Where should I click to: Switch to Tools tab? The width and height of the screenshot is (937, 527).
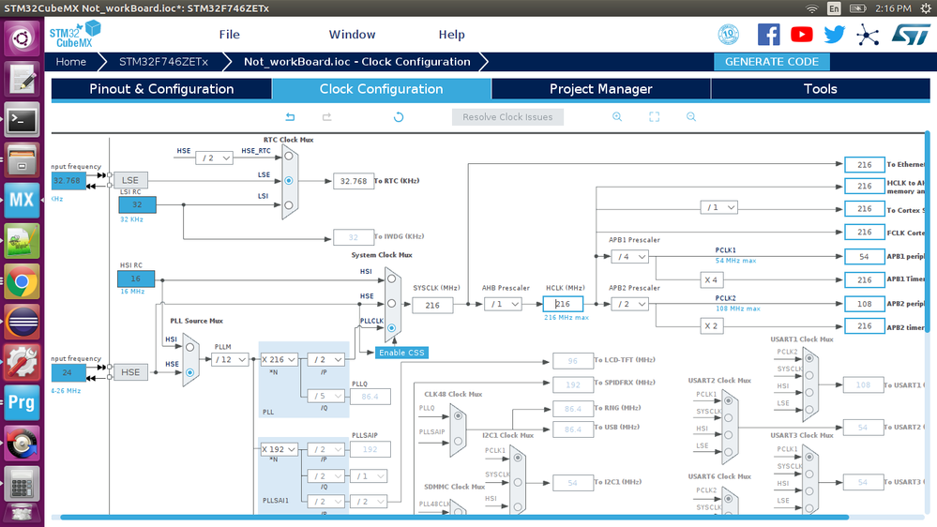coord(821,89)
